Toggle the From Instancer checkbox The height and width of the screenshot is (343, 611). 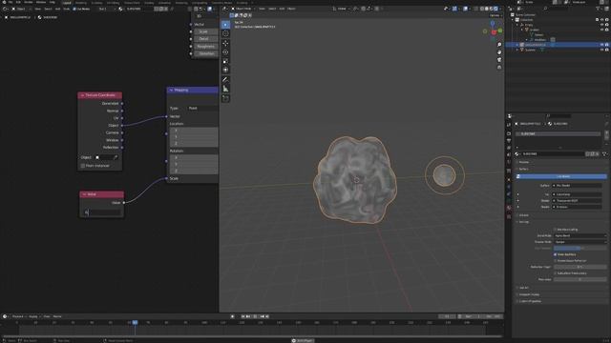83,166
